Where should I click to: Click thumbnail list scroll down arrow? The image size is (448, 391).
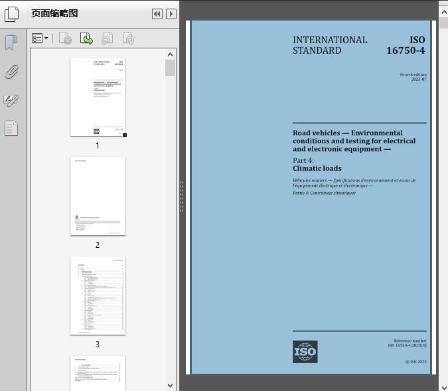pyautogui.click(x=171, y=386)
